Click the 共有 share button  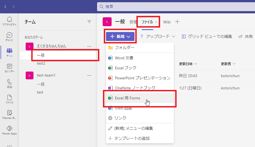pos(246,36)
